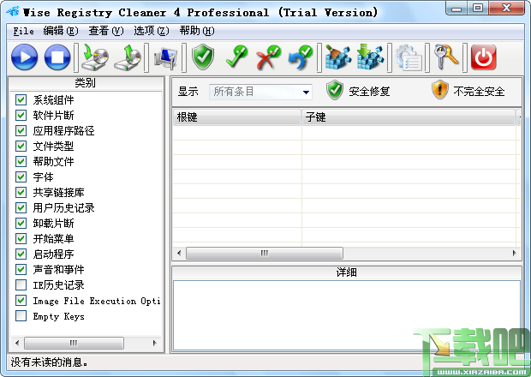Open the 选项(Z) menu
The image size is (531, 377).
[152, 31]
